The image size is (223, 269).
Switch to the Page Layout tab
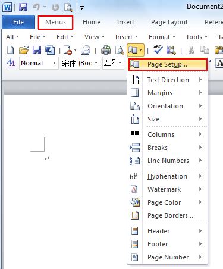tap(169, 22)
